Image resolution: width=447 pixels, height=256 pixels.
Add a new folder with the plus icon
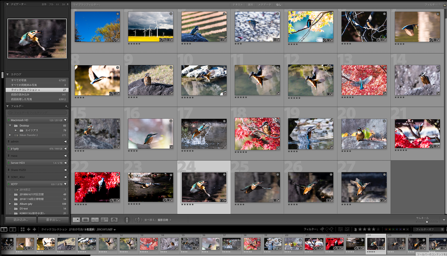pyautogui.click(x=66, y=106)
